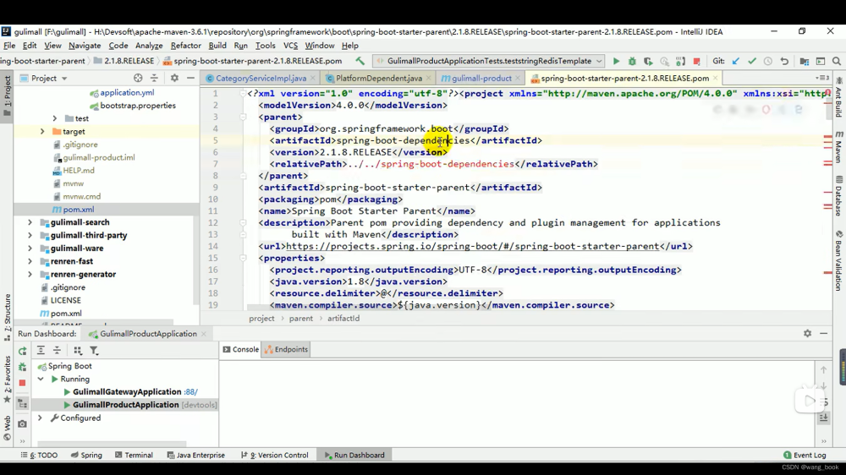Run with Coverage icon in toolbar
This screenshot has height=475, width=846.
pyautogui.click(x=648, y=62)
